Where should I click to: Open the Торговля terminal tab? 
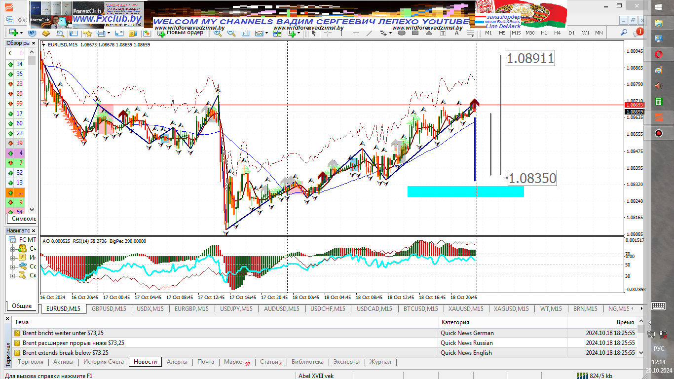coord(31,362)
